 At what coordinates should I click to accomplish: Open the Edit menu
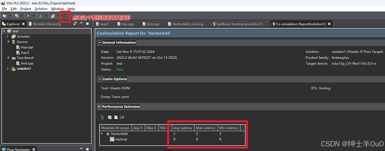(14, 9)
